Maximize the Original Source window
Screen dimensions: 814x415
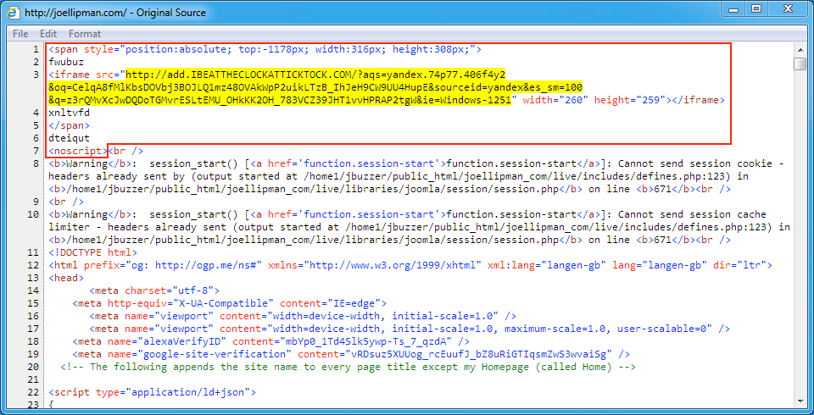757,8
